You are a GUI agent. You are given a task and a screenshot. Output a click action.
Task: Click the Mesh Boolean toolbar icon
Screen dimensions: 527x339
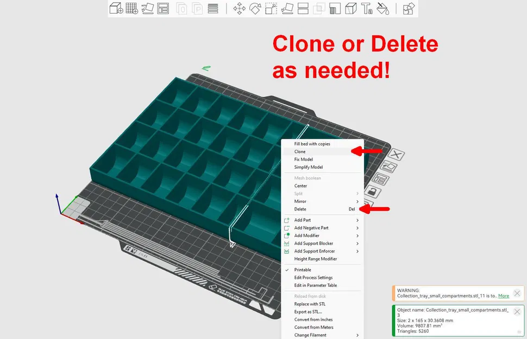click(318, 8)
